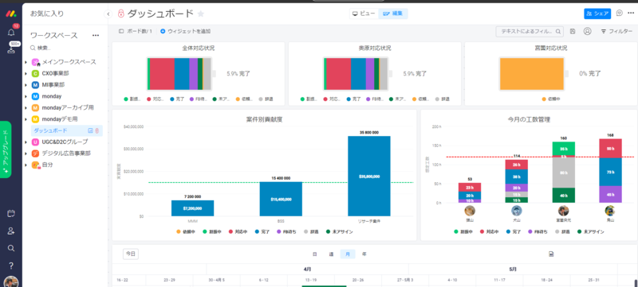Toggle 完了 legend in 奥原対応状況 widget
This screenshot has height=287, width=638.
pos(355,99)
